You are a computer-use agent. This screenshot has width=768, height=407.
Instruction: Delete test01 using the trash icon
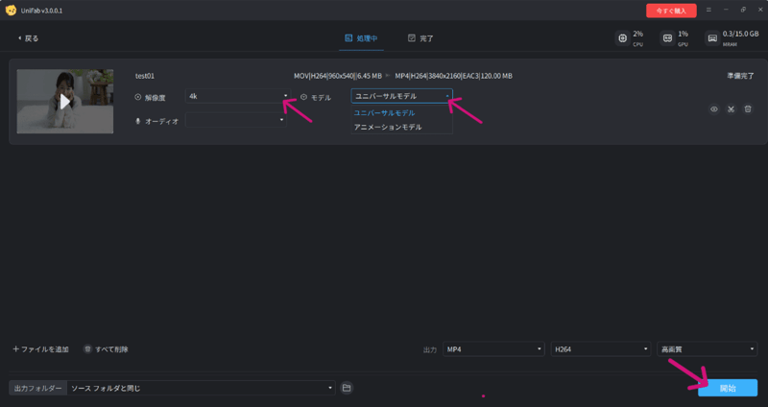[748, 109]
